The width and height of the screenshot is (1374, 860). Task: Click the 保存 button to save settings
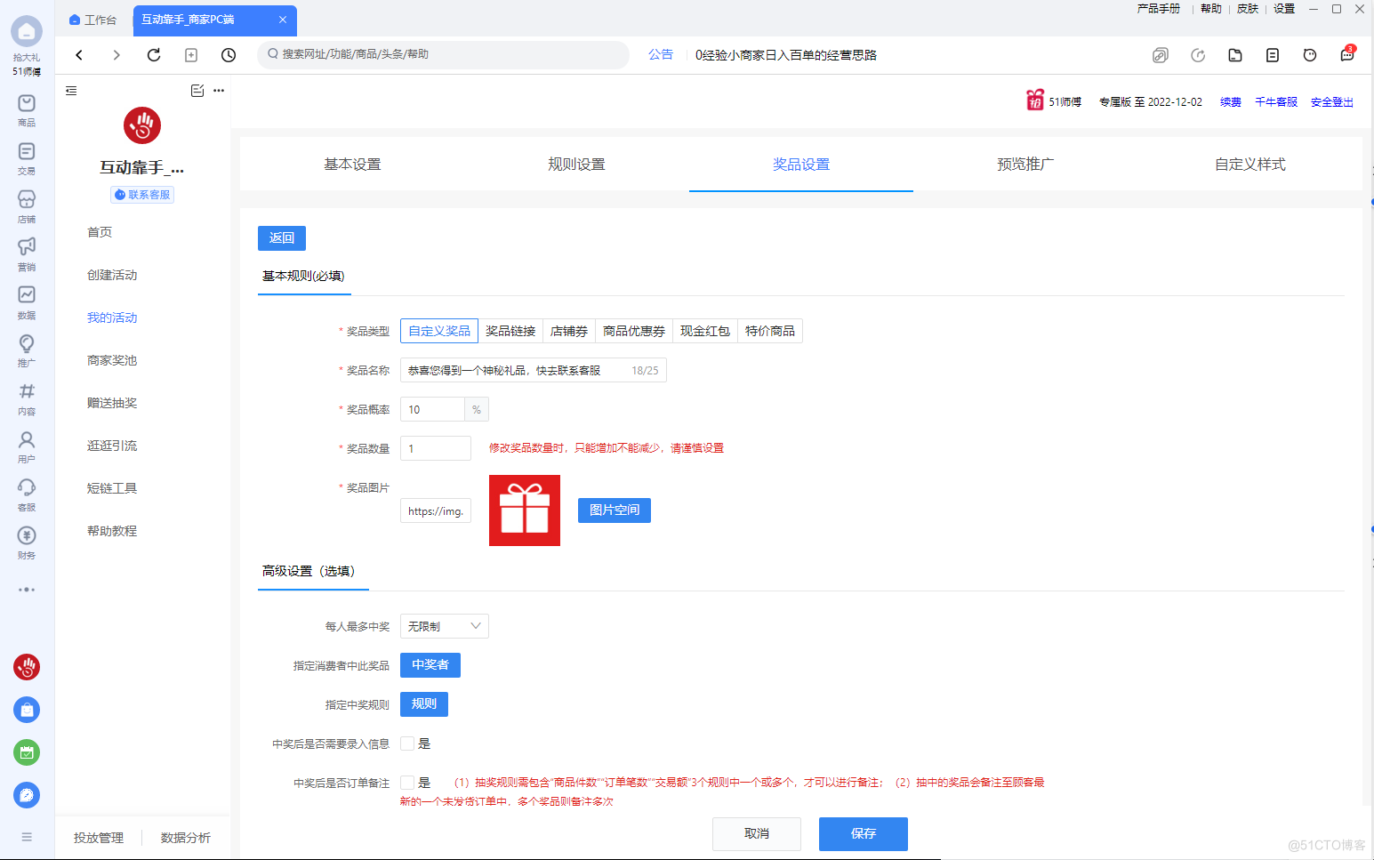coord(862,833)
